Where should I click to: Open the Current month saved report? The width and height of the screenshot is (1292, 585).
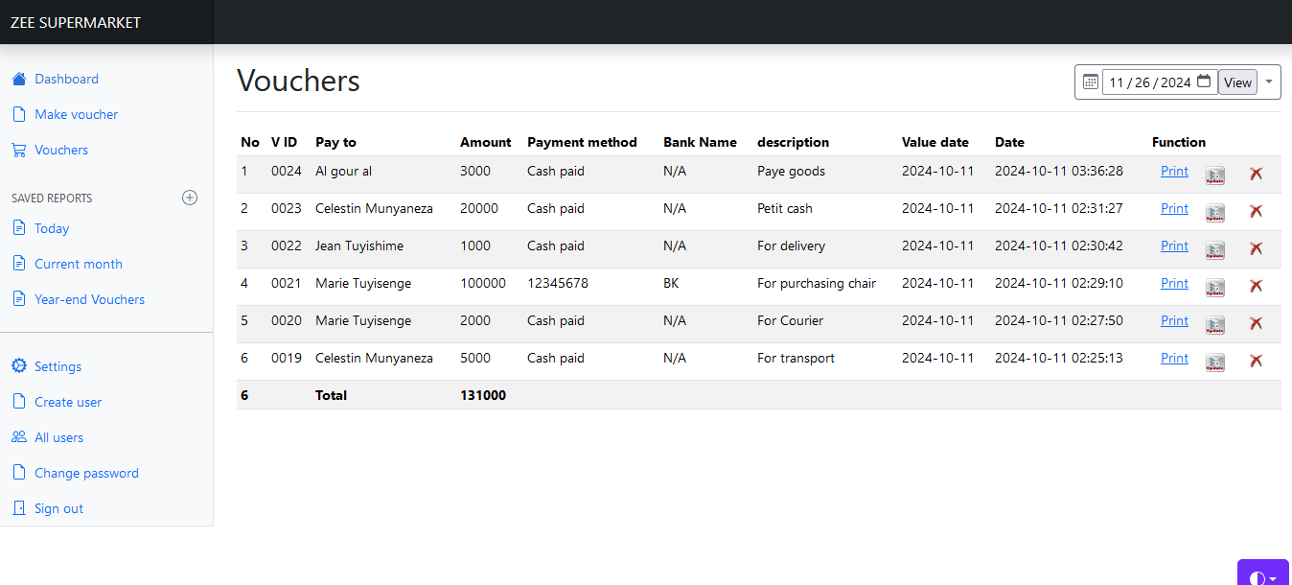tap(78, 264)
